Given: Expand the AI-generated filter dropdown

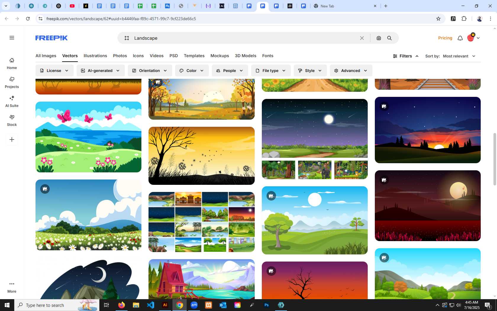Looking at the screenshot, I should point(101,70).
